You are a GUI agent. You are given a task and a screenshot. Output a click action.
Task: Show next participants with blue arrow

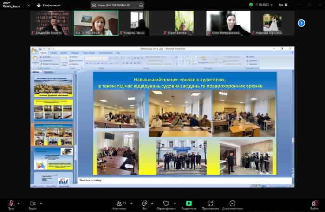pyautogui.click(x=301, y=23)
